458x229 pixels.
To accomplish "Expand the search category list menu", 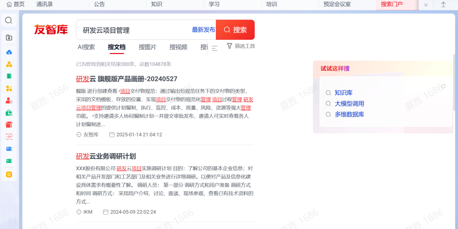I will tap(215, 48).
